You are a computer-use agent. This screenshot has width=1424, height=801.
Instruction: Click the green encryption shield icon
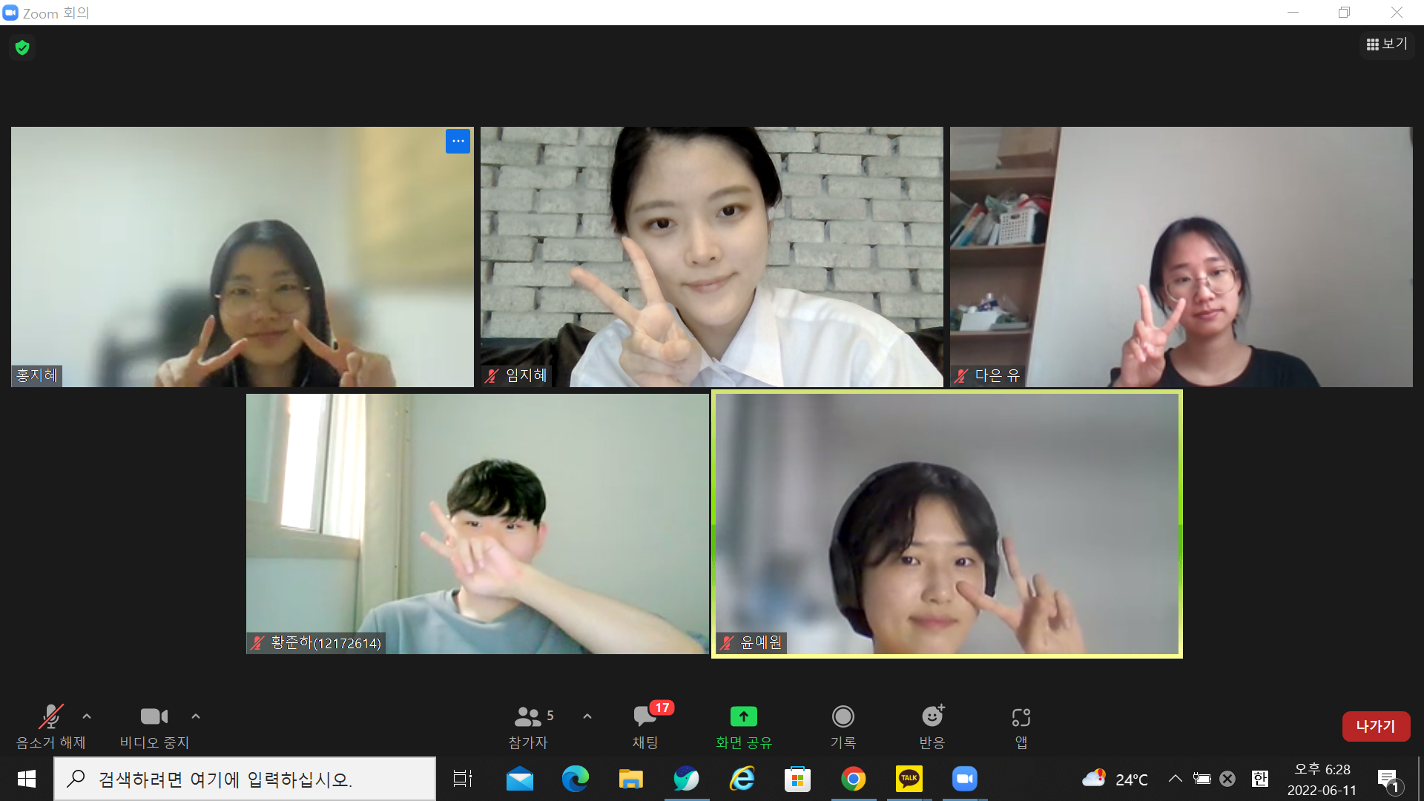point(22,47)
